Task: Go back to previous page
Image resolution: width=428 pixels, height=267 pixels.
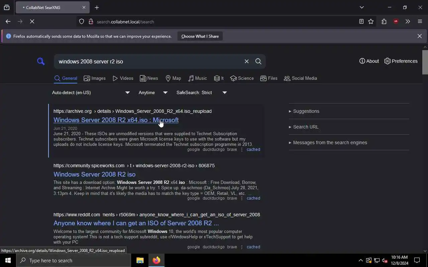Action: coord(8,22)
